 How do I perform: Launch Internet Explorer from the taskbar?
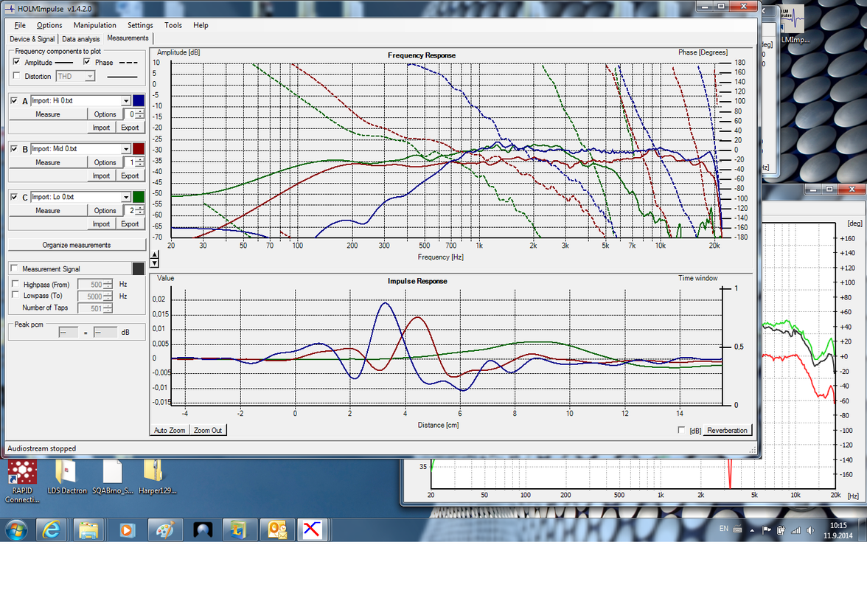52,530
